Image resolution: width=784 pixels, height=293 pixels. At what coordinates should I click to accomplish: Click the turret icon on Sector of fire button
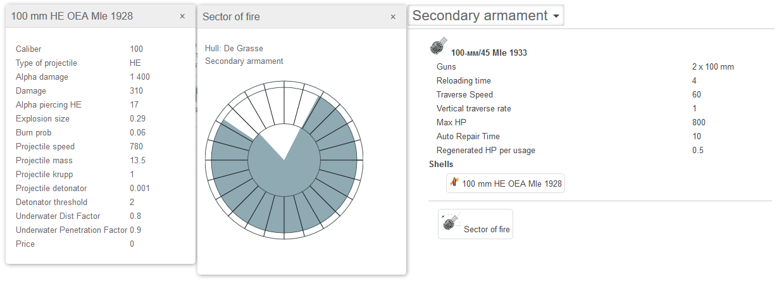pyautogui.click(x=451, y=223)
